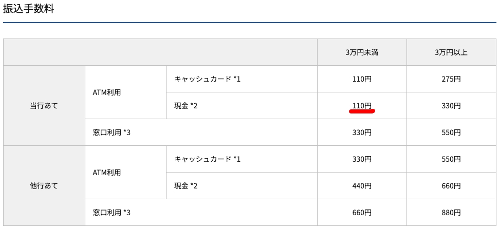This screenshot has width=499, height=229.
Task: Select キャッシュカード *1 under 当行あて
Action: (x=207, y=79)
